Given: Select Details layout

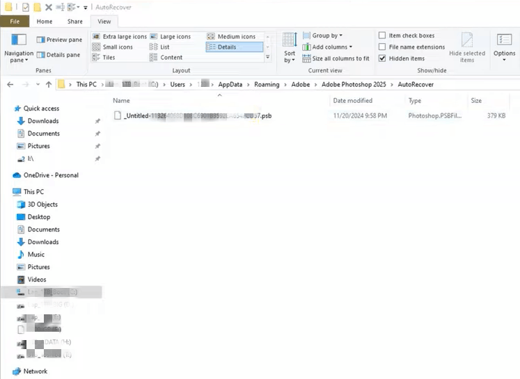Looking at the screenshot, I should [234, 47].
